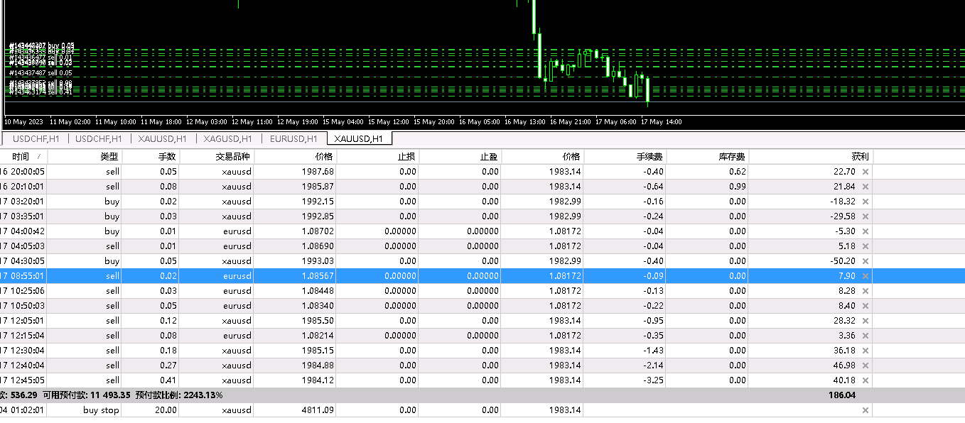This screenshot has width=965, height=423.
Task: Click the open price 1993.03 cell
Action: tap(318, 261)
